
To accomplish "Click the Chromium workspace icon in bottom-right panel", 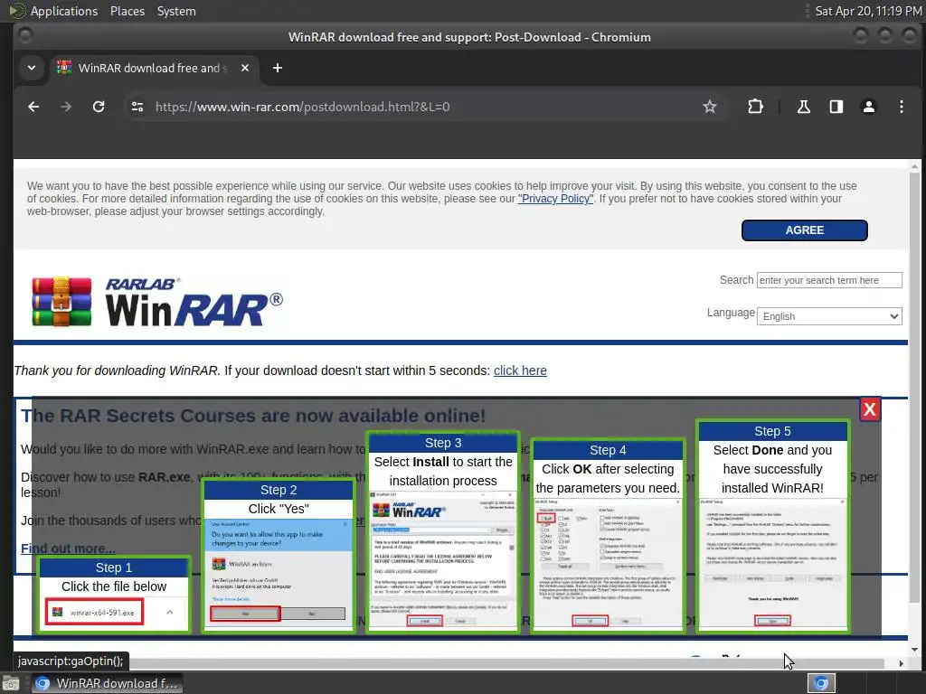I will point(821,683).
